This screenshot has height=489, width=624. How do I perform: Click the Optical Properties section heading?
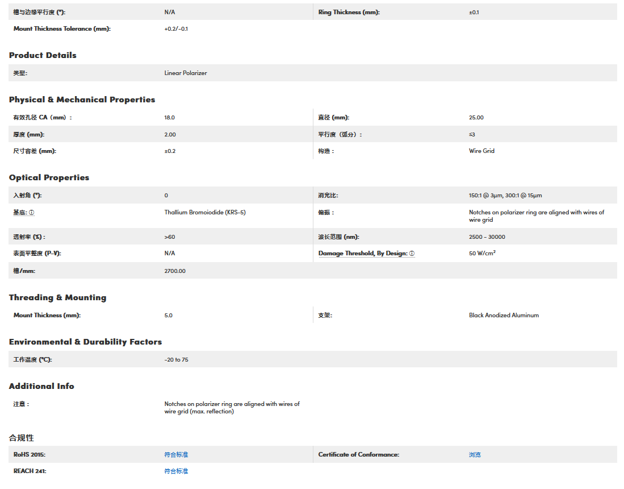[49, 177]
